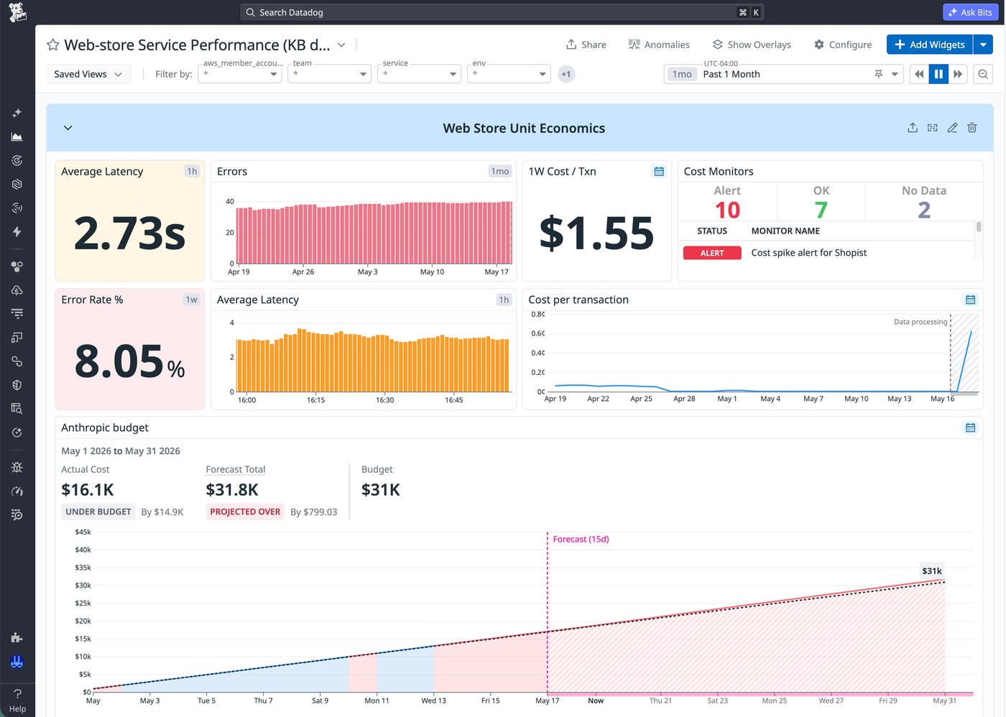The image size is (1006, 717).
Task: Click the Ask Bits button
Action: tap(970, 12)
